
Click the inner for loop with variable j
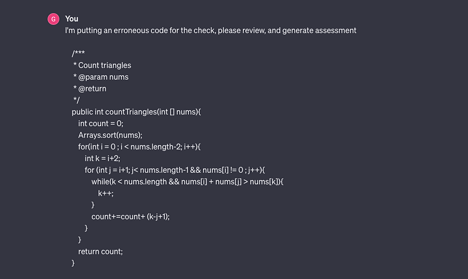coord(174,170)
